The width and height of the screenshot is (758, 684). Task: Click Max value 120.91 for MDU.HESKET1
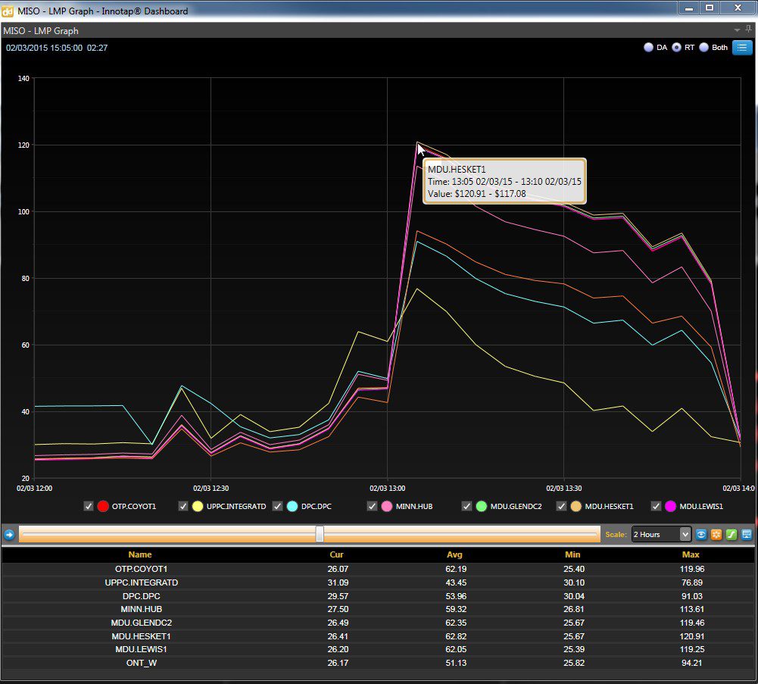point(692,636)
